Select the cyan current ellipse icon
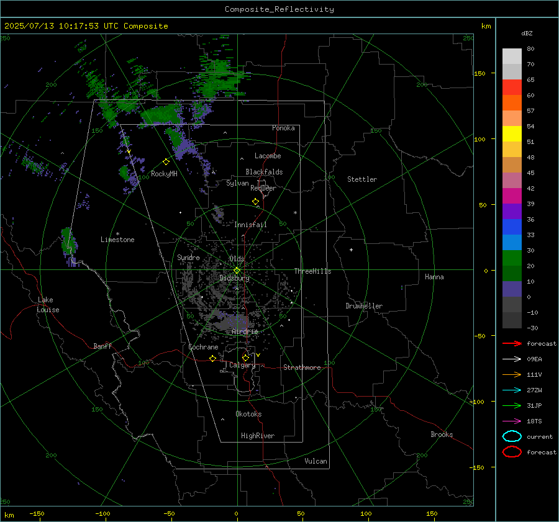The width and height of the screenshot is (559, 522). (512, 436)
